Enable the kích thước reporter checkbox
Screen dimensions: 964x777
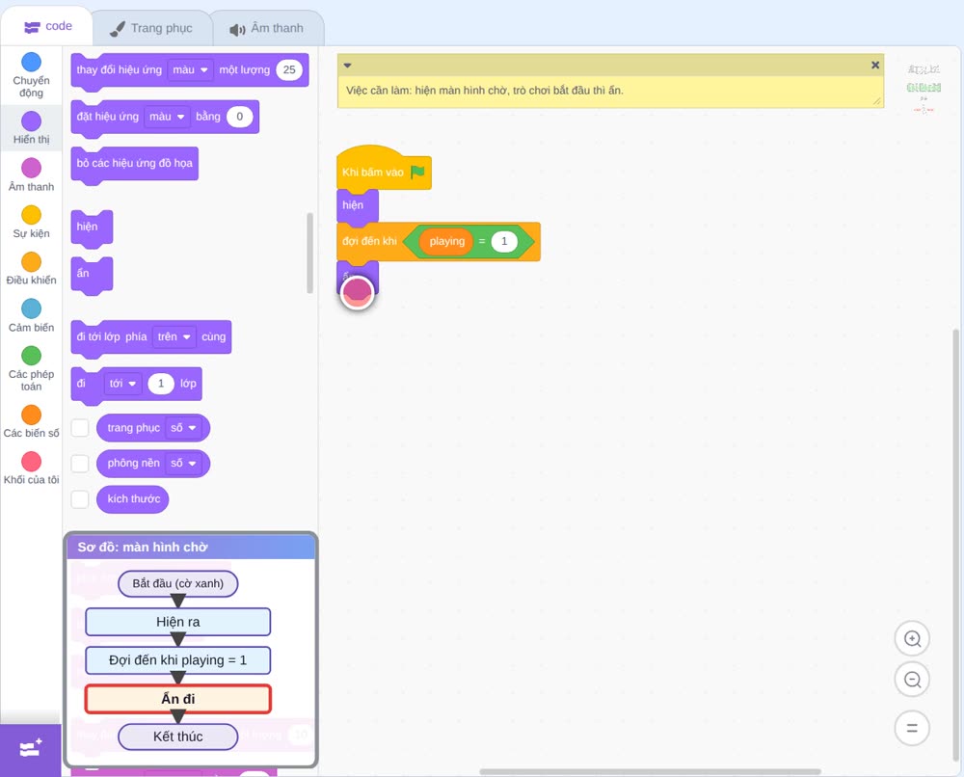[80, 498]
